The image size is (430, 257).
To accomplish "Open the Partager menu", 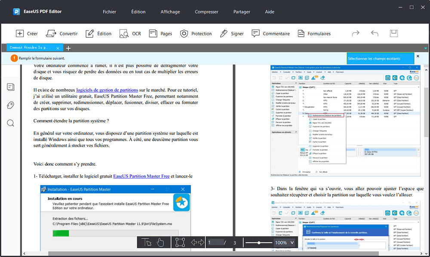I will [242, 12].
